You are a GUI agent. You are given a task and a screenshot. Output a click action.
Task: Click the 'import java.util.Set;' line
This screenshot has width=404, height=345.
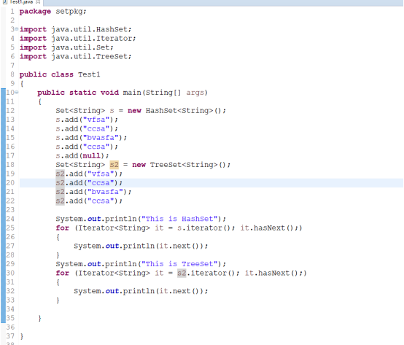pos(66,47)
